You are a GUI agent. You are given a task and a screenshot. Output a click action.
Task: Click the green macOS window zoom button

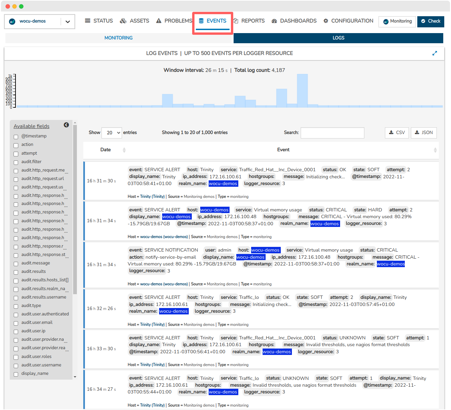point(21,6)
